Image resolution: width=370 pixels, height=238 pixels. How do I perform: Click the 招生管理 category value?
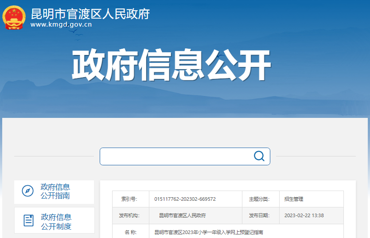coord(294,199)
